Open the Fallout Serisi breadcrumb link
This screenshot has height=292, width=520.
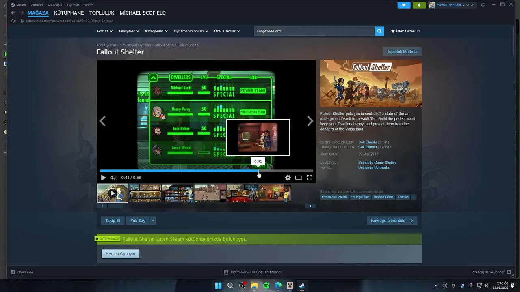click(x=164, y=45)
